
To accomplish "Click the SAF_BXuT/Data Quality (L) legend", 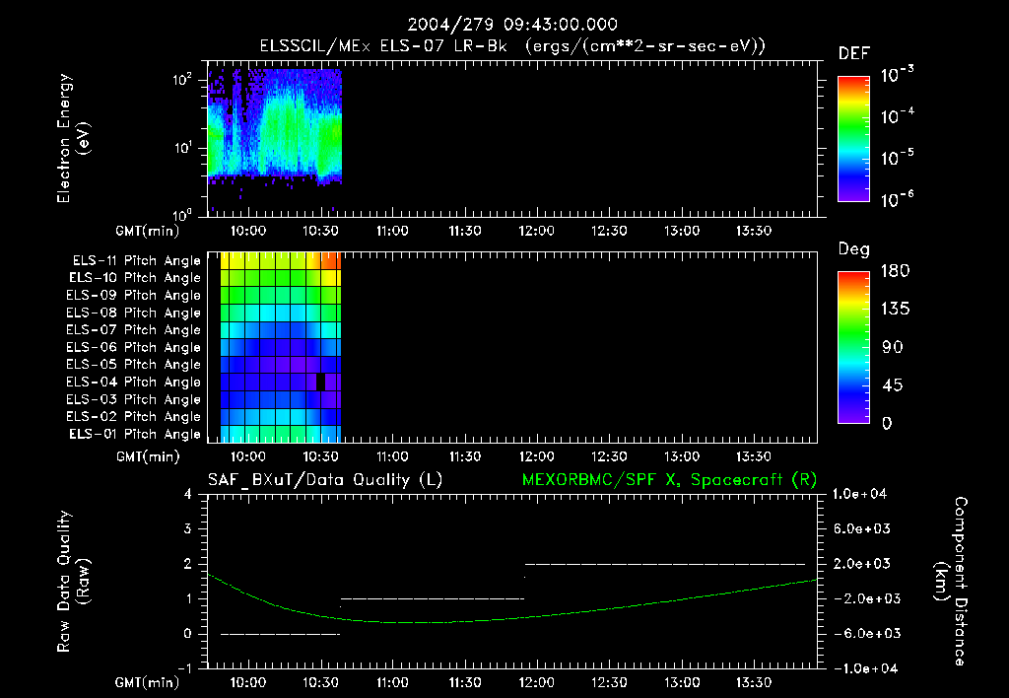I will point(325,480).
